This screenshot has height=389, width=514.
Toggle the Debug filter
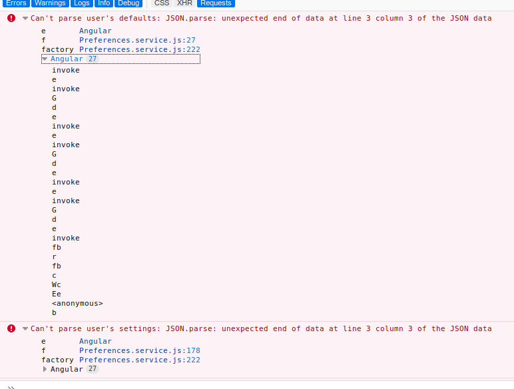pyautogui.click(x=128, y=3)
